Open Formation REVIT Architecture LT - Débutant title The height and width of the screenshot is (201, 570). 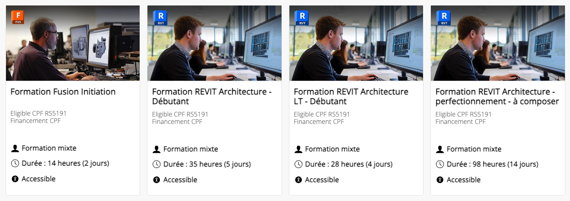click(351, 96)
